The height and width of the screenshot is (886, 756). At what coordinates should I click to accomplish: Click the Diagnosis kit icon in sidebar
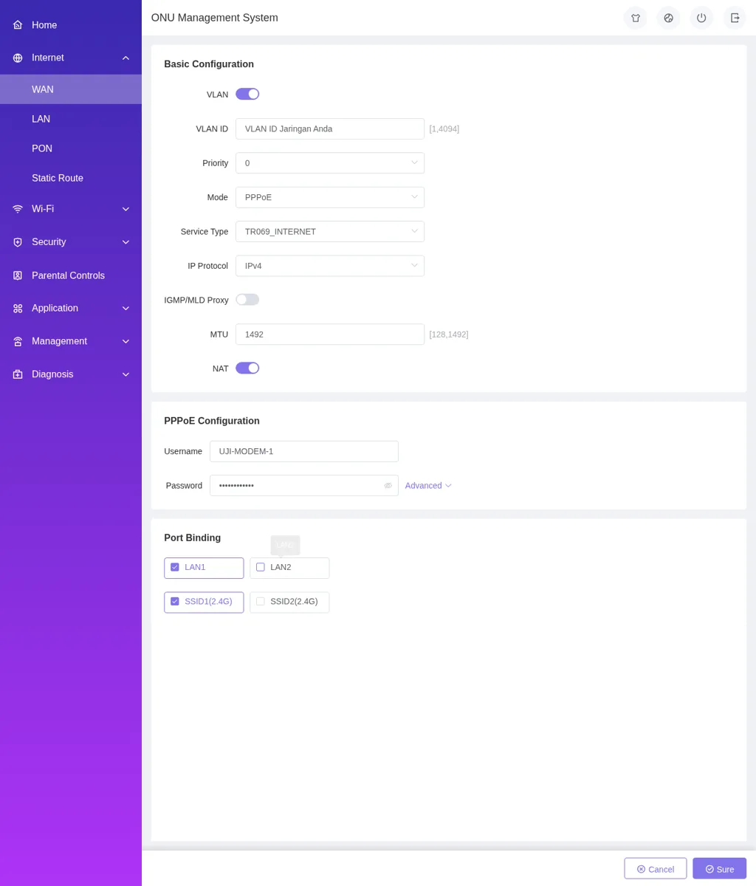(18, 374)
